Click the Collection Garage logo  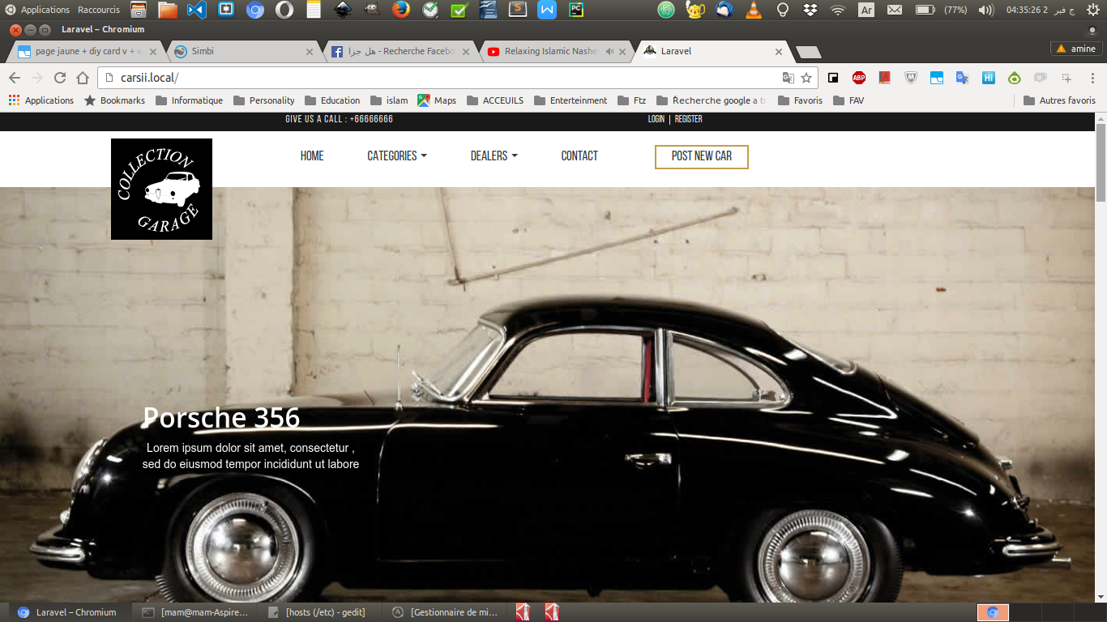coord(161,189)
